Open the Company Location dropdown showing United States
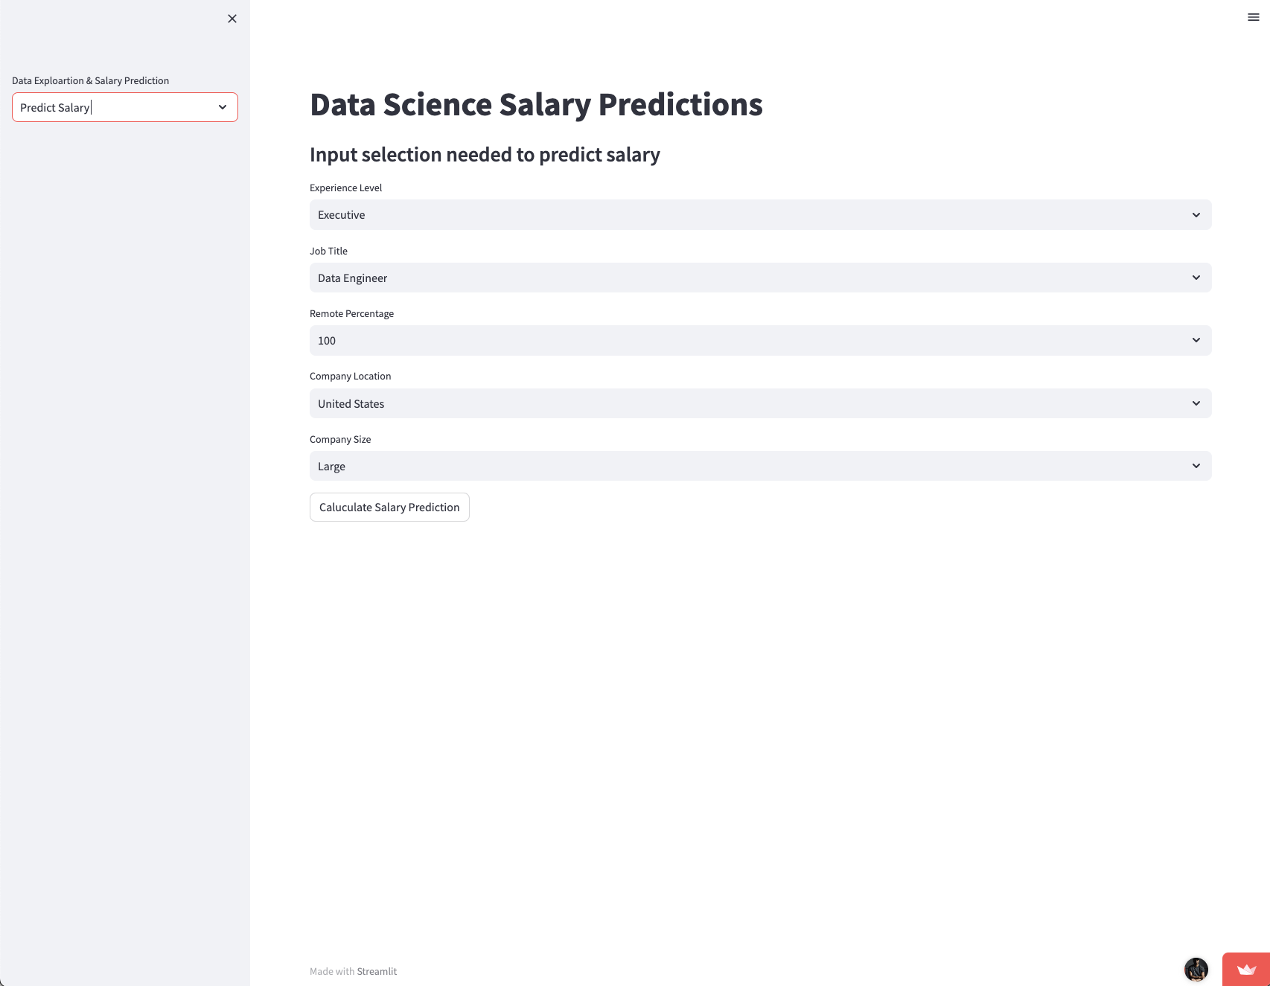Image resolution: width=1270 pixels, height=986 pixels. (760, 403)
